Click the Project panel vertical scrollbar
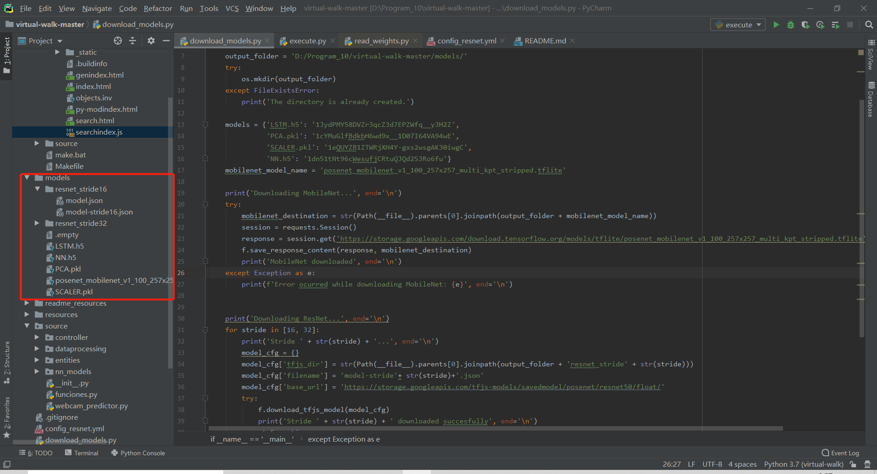This screenshot has width=877, height=474. [170, 233]
